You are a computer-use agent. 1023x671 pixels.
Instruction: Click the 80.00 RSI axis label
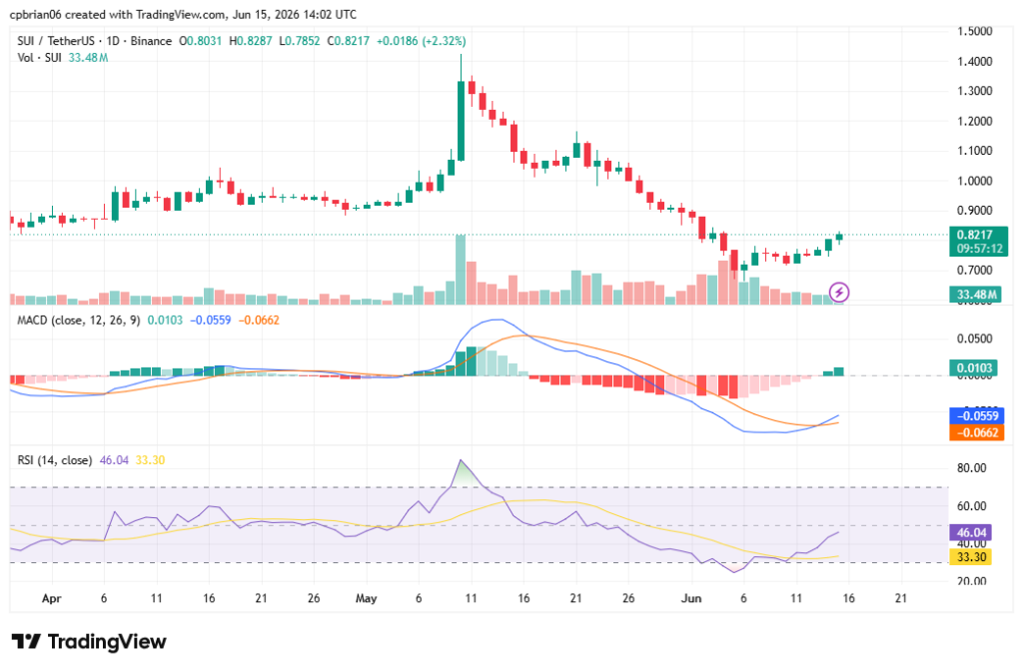pos(971,468)
